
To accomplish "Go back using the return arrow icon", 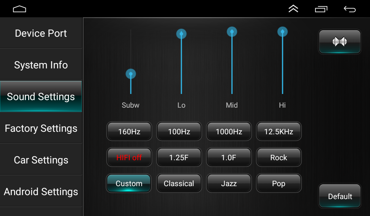I will (350, 9).
